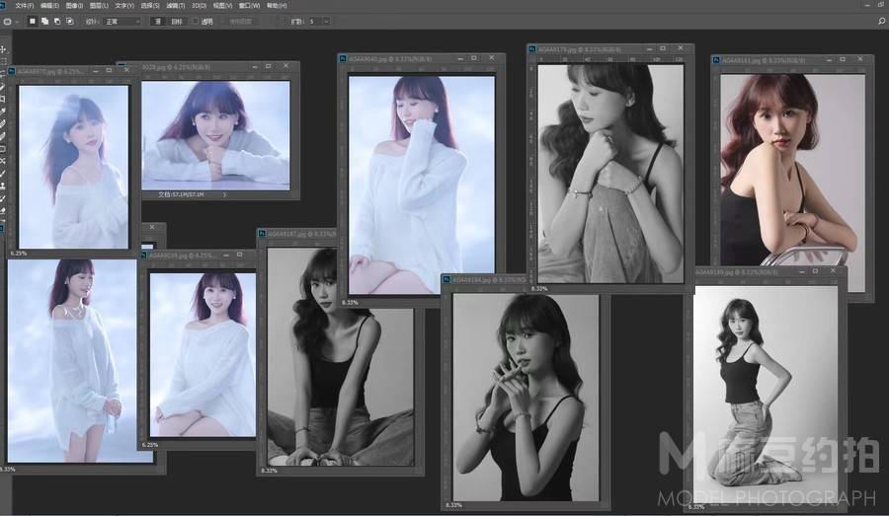This screenshot has width=889, height=516.
Task: Toggle the 透明 checkbox
Action: pyautogui.click(x=196, y=22)
